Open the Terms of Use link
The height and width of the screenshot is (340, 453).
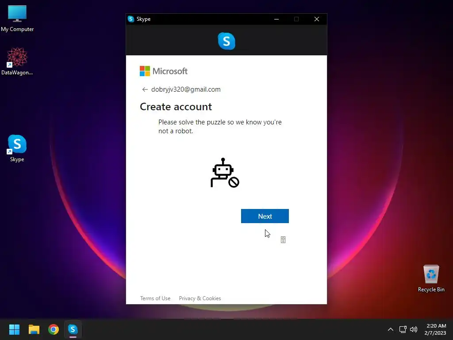coord(155,298)
